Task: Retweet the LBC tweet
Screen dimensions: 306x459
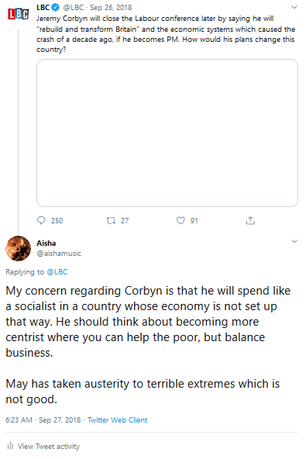Action: point(111,220)
